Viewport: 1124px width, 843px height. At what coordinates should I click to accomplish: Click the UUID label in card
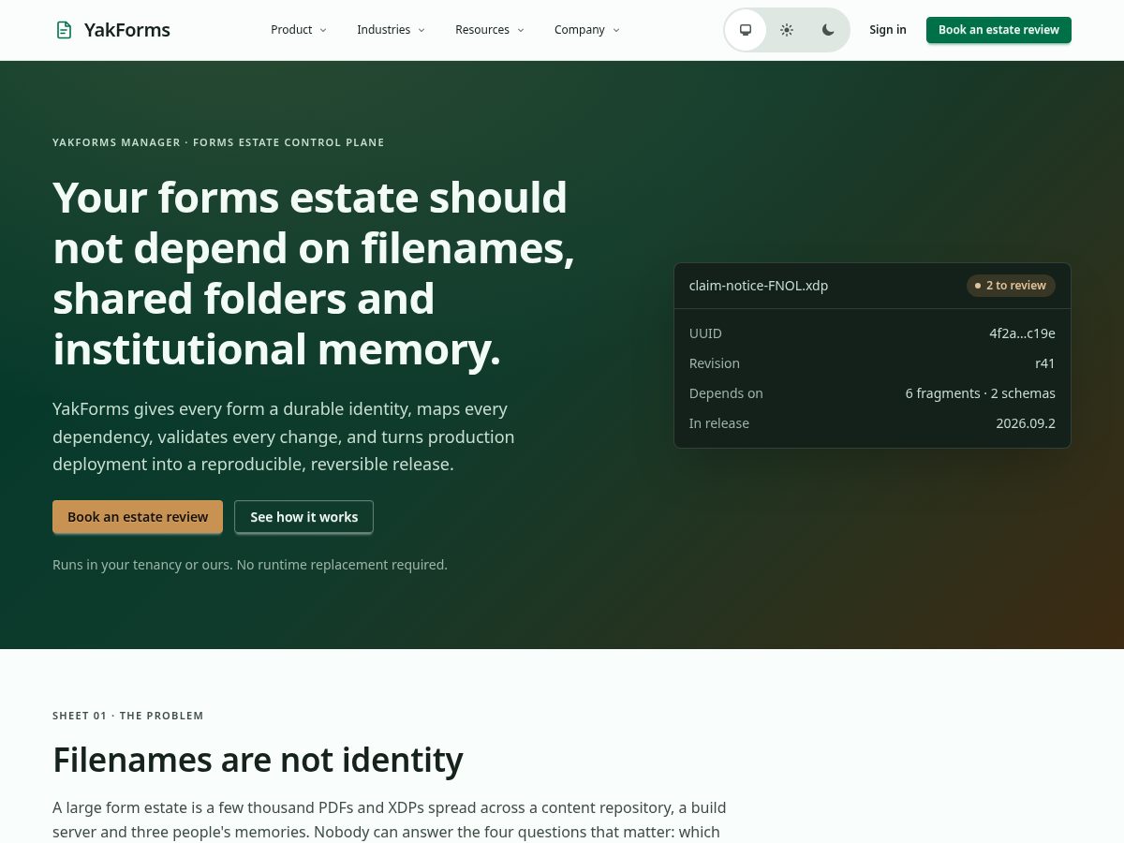(705, 333)
